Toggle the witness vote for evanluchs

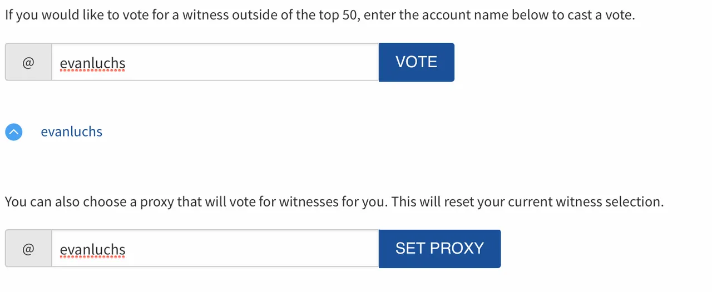(x=14, y=132)
